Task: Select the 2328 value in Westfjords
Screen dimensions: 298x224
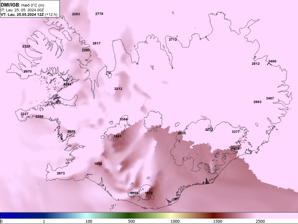Action: (26, 46)
